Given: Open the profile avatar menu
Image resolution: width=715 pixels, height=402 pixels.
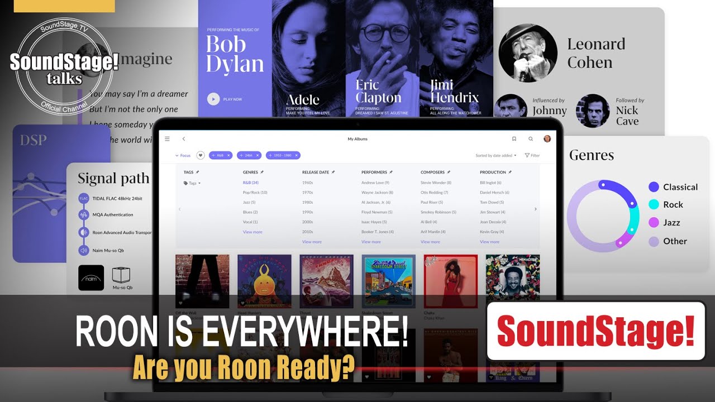Looking at the screenshot, I should (547, 138).
